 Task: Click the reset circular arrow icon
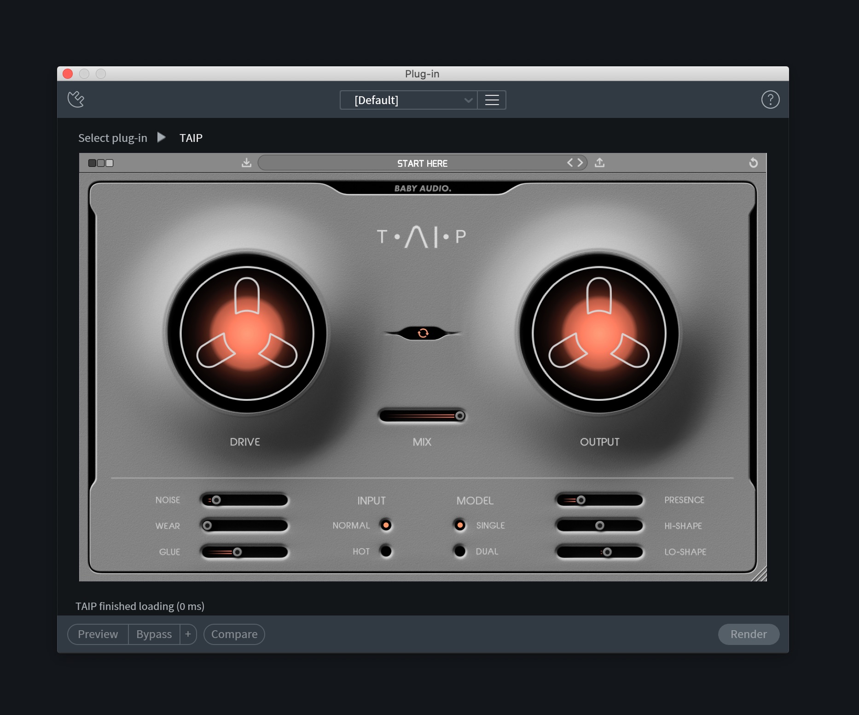coord(754,163)
